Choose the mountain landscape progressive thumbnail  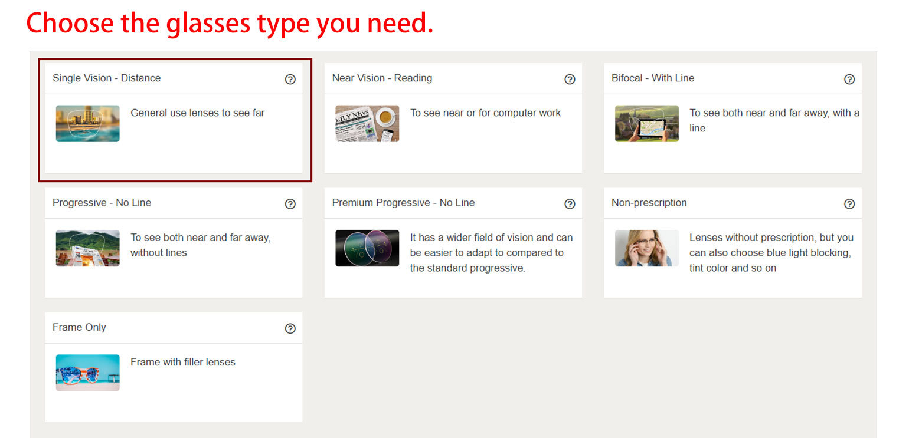87,248
